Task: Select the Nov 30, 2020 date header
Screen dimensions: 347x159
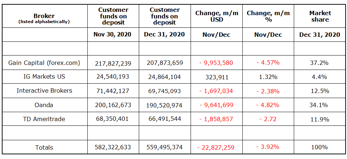Action: pos(113,35)
